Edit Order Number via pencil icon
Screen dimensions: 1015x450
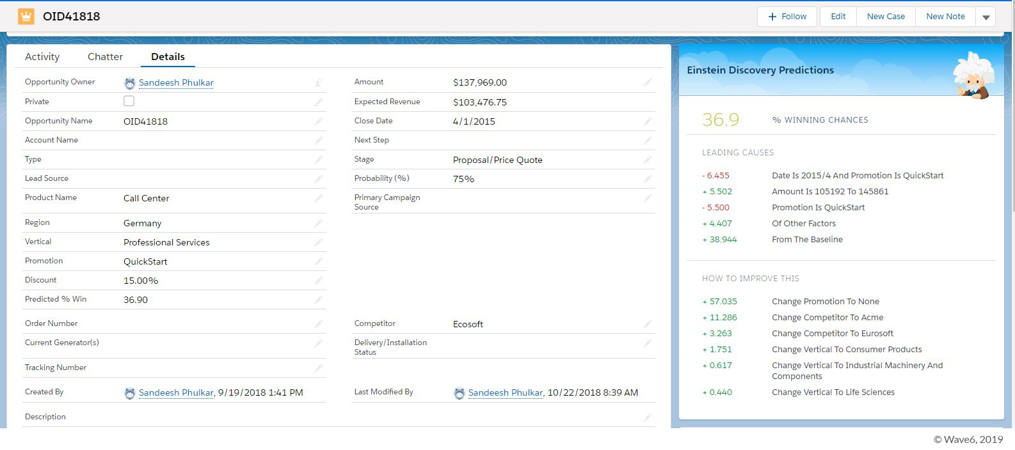(318, 324)
